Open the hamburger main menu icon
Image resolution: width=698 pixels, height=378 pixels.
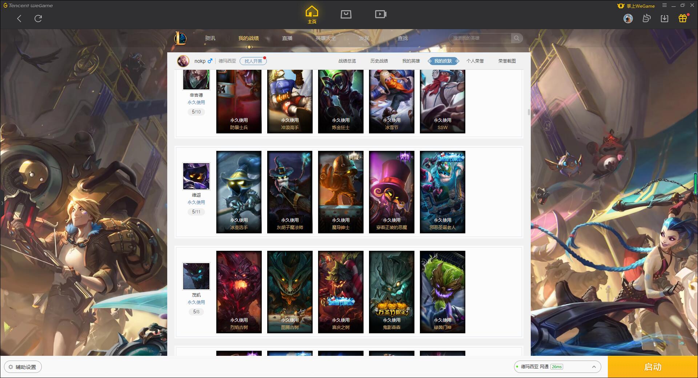[665, 5]
